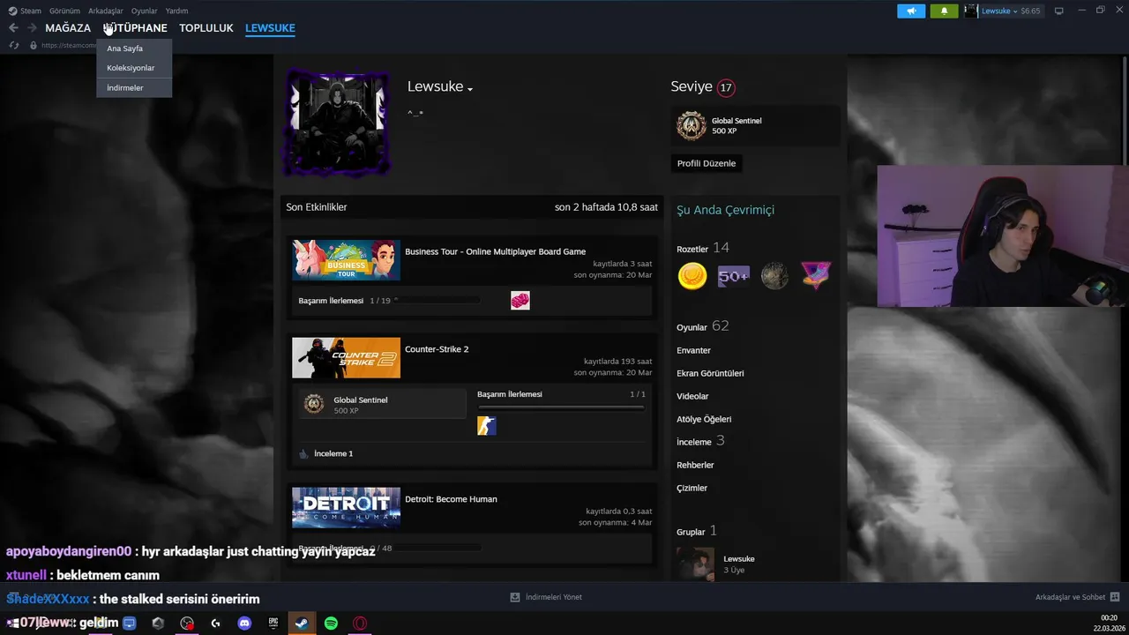Click the pink dice achievement icon
Viewport: 1129px width, 635px height.
pos(520,301)
